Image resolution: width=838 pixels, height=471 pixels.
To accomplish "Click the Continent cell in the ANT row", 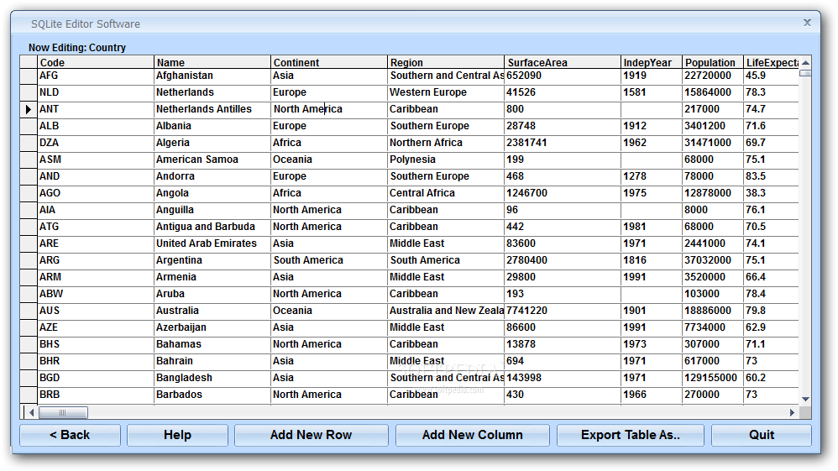I will 328,109.
